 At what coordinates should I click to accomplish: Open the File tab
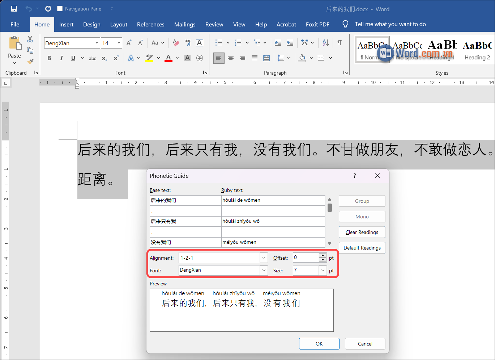click(15, 24)
